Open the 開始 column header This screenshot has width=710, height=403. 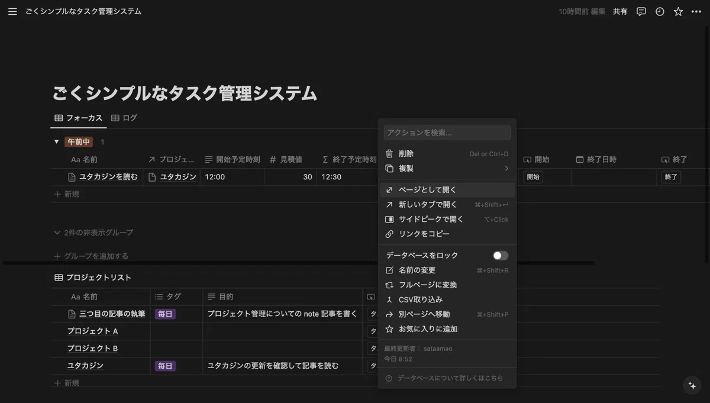[537, 159]
